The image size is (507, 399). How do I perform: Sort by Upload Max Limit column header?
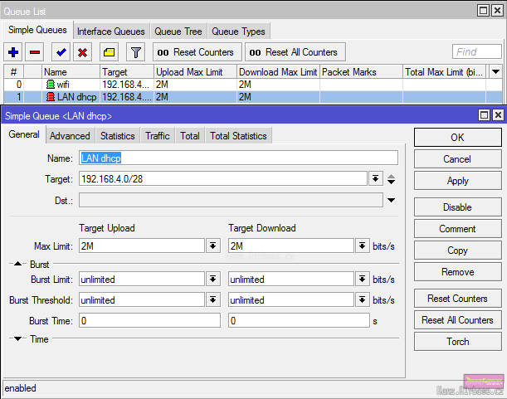[195, 72]
